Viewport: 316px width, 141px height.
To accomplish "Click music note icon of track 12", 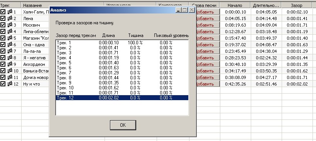I will click(x=10, y=84).
